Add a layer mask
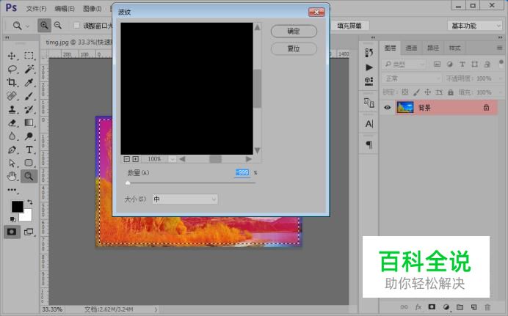The width and height of the screenshot is (508, 316). point(432,307)
